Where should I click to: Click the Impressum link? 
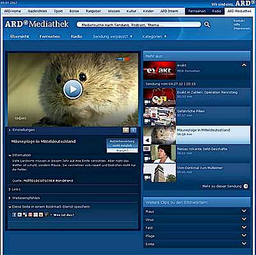(x=242, y=28)
